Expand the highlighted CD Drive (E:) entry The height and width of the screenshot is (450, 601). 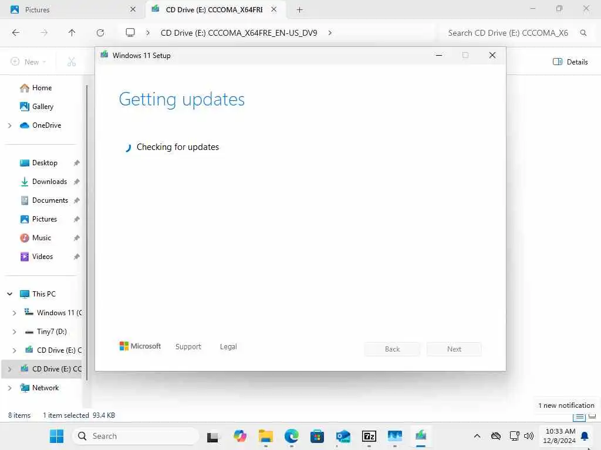coord(9,369)
